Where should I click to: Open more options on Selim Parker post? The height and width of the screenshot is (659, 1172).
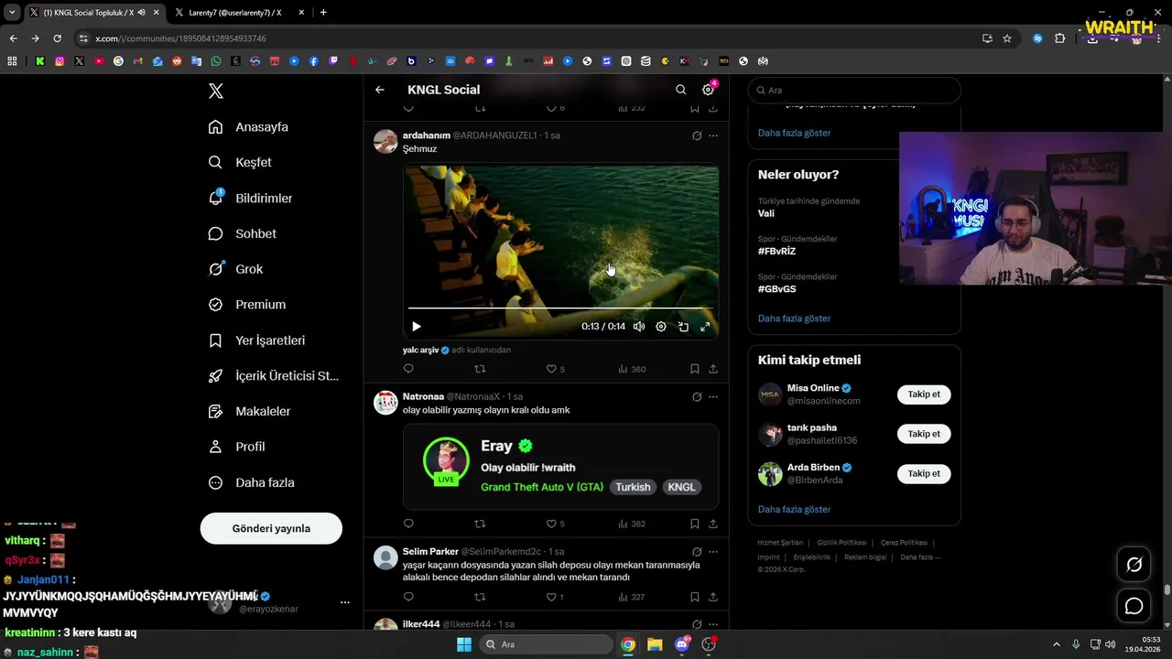click(713, 552)
